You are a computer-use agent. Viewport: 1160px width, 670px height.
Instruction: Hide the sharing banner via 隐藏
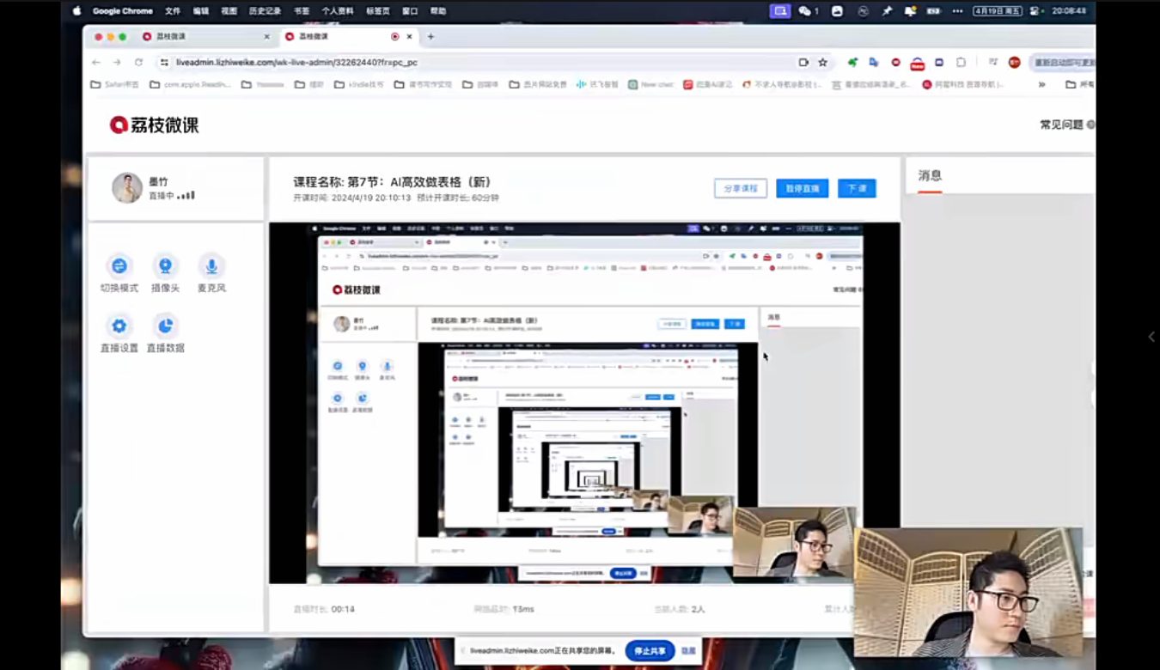(688, 650)
